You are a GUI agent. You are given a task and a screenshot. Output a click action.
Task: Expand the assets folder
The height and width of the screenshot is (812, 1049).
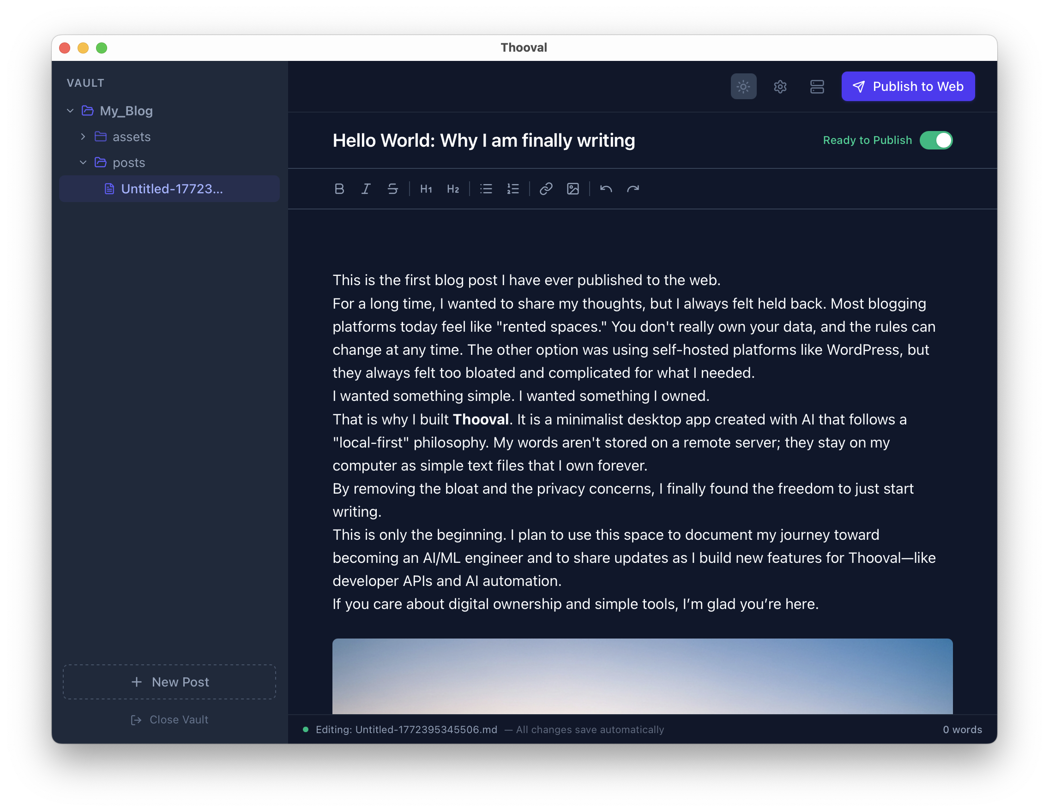point(83,137)
